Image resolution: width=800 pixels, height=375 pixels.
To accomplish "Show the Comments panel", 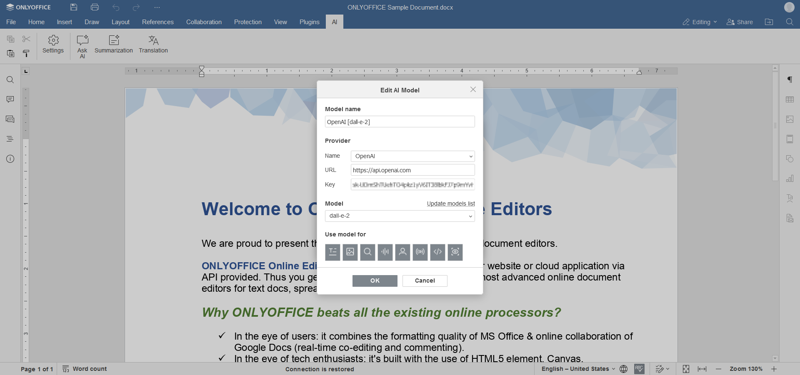I will coord(10,99).
